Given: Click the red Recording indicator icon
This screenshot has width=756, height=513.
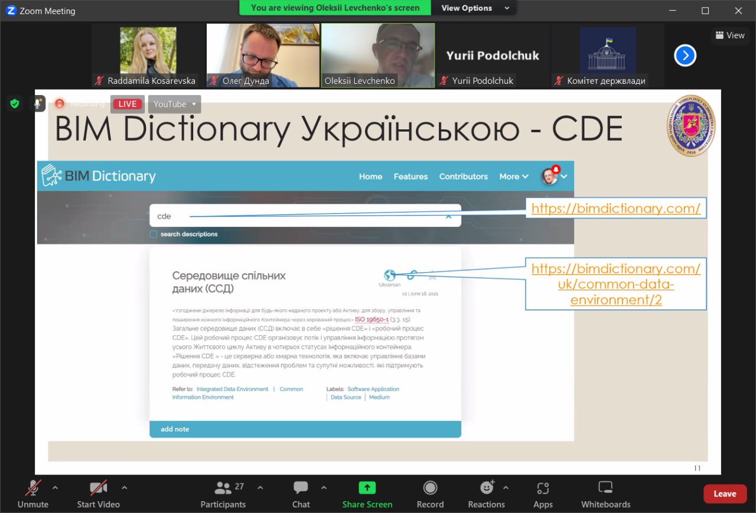Looking at the screenshot, I should pos(60,104).
